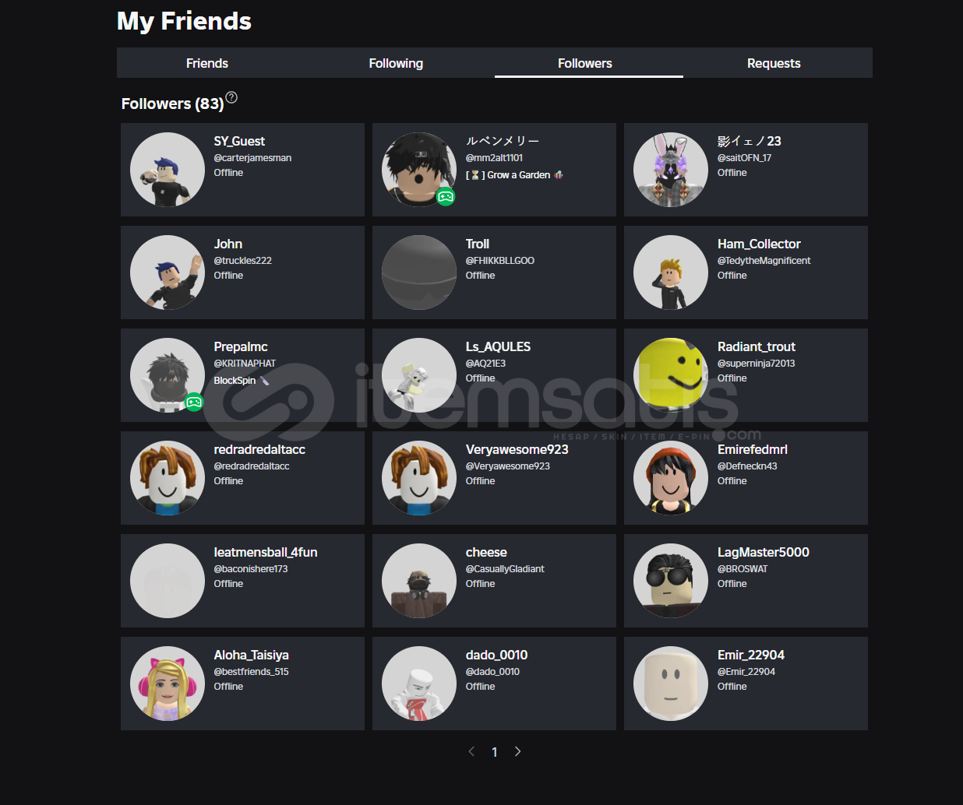
Task: Open the Requests tab
Action: [774, 63]
